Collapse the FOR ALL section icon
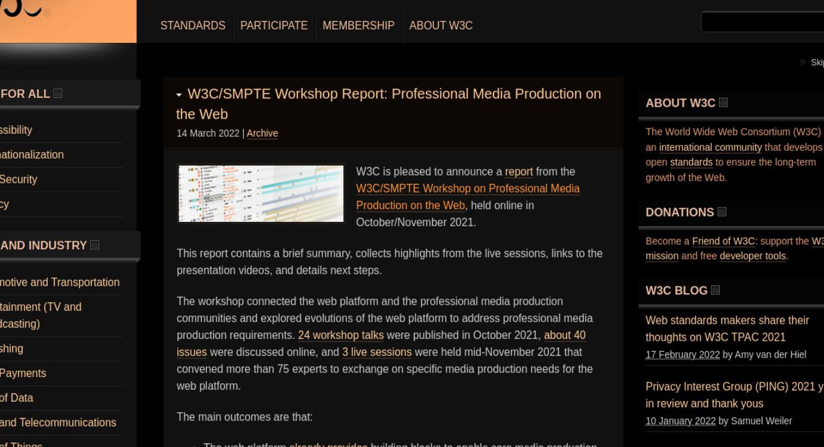Image resolution: width=824 pixels, height=447 pixels. coord(58,94)
